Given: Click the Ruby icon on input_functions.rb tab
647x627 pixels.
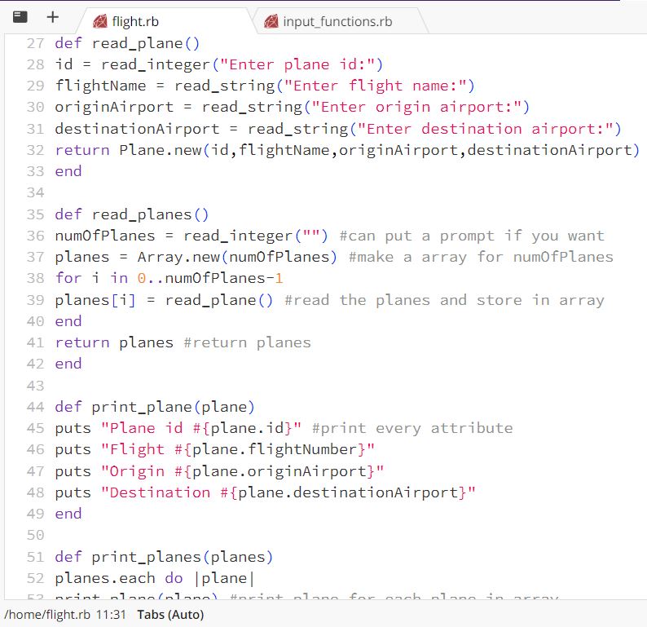Looking at the screenshot, I should (271, 21).
